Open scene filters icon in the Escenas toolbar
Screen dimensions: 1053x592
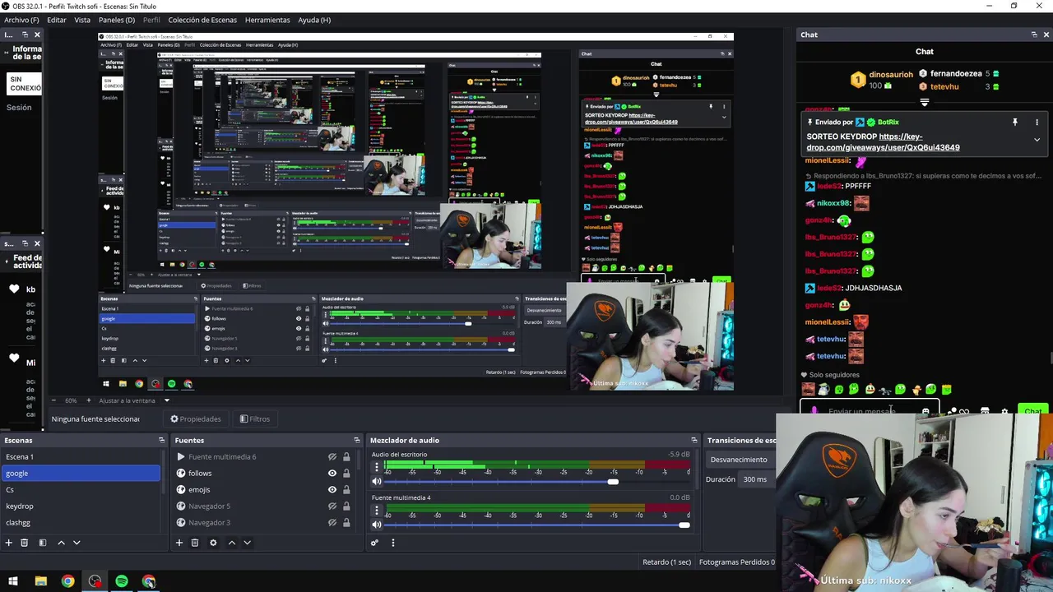coord(43,543)
